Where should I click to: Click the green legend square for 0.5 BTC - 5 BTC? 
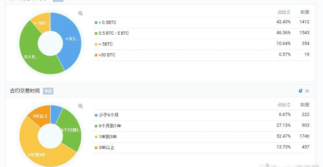tap(96, 33)
